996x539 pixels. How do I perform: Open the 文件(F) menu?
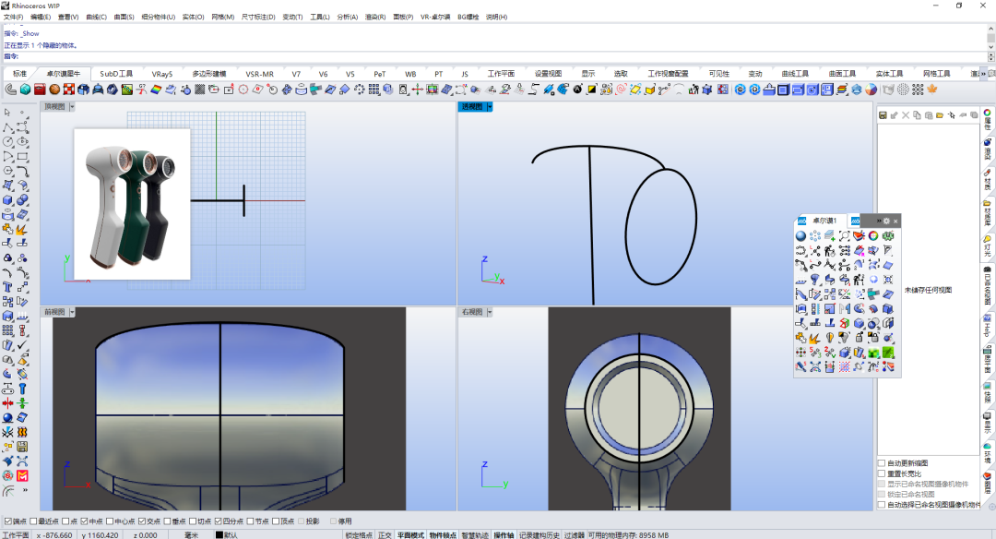point(13,18)
